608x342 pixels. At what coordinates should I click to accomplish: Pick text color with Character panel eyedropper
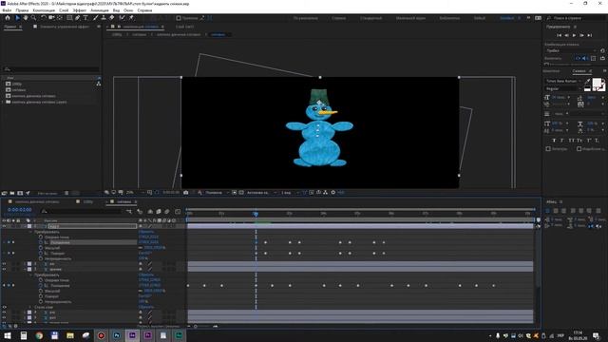point(587,82)
